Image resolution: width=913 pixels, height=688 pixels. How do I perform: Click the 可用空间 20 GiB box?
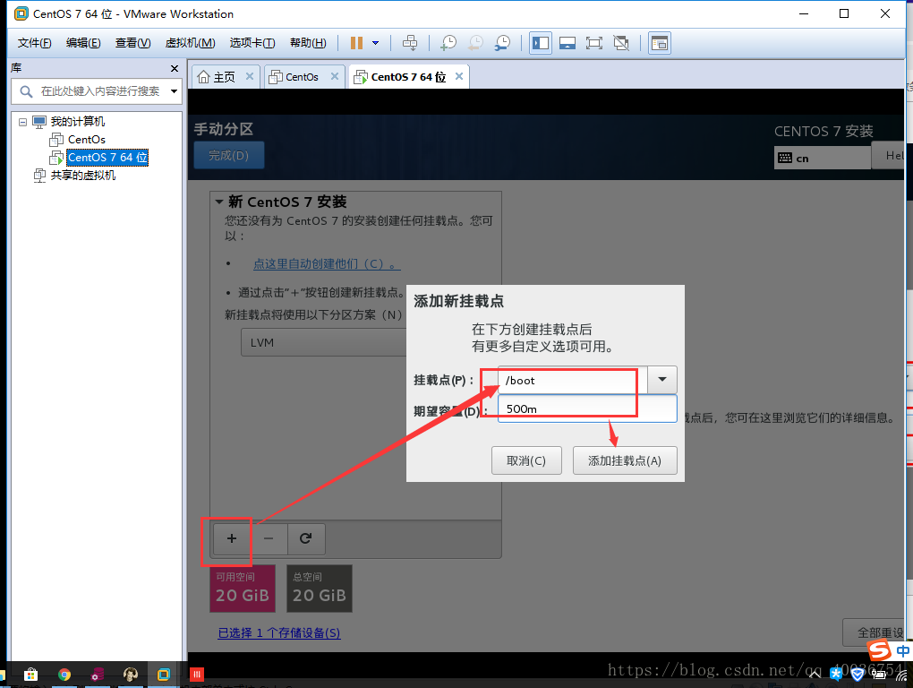[x=243, y=589]
